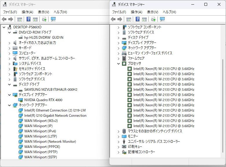Collapse DVD/CD-ROM ドライブ node

pos(9,32)
